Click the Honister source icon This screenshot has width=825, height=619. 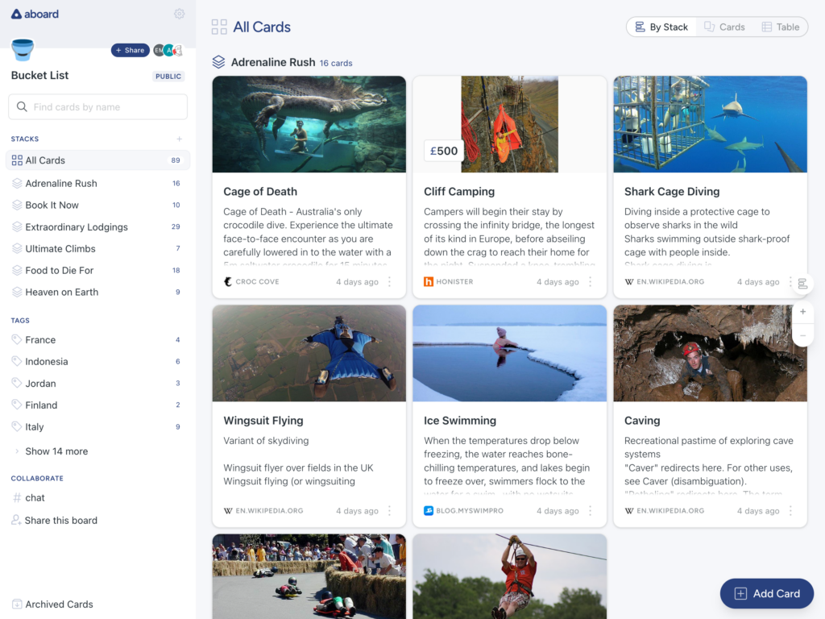tap(429, 281)
